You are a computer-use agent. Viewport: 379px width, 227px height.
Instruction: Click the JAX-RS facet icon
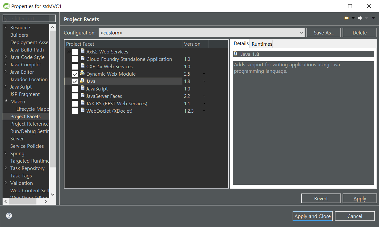[x=83, y=103]
